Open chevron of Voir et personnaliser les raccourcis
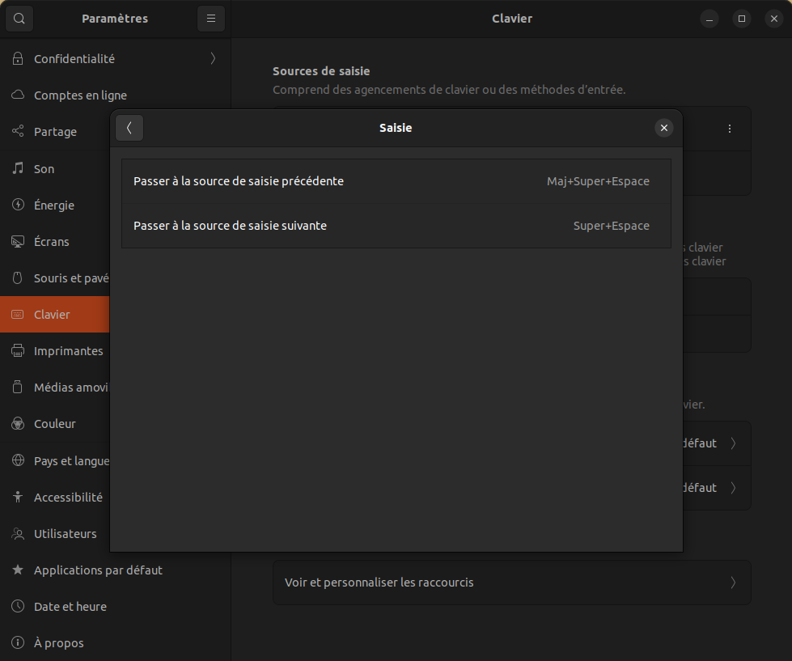The width and height of the screenshot is (792, 661). pyautogui.click(x=733, y=583)
